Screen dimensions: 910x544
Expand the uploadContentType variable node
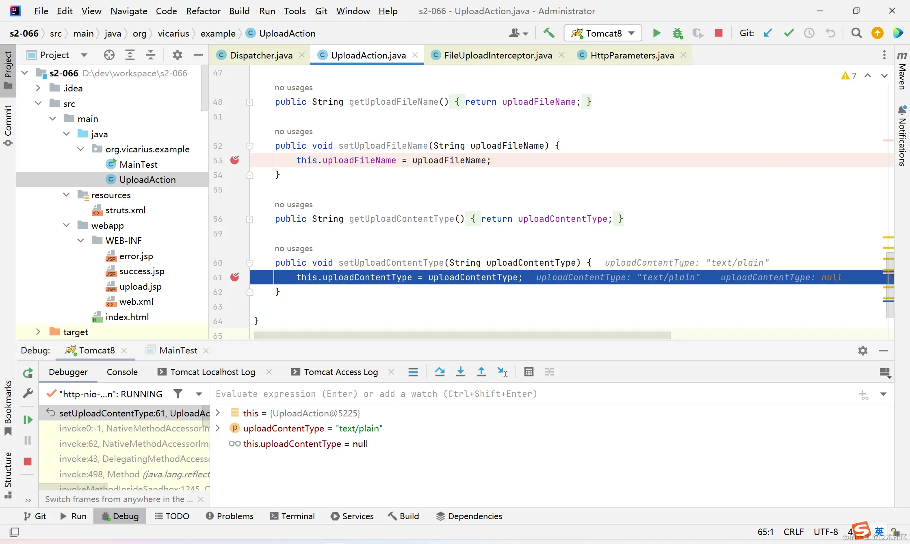218,428
